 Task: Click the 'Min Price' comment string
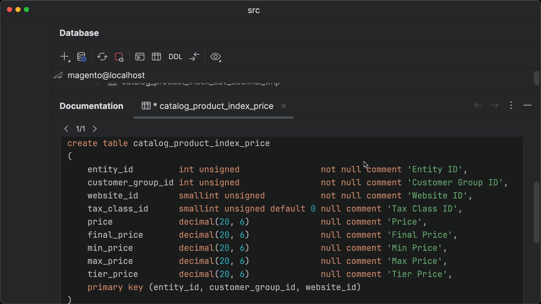[414, 248]
